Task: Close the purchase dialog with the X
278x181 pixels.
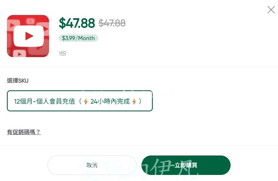Action: [x=271, y=10]
